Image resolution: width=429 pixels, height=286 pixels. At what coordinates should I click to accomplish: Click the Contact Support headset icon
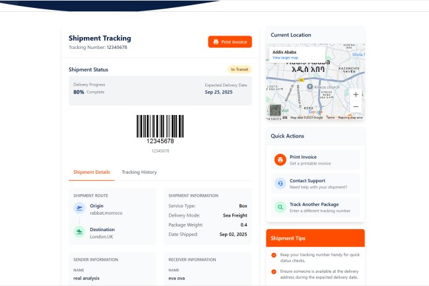(280, 184)
